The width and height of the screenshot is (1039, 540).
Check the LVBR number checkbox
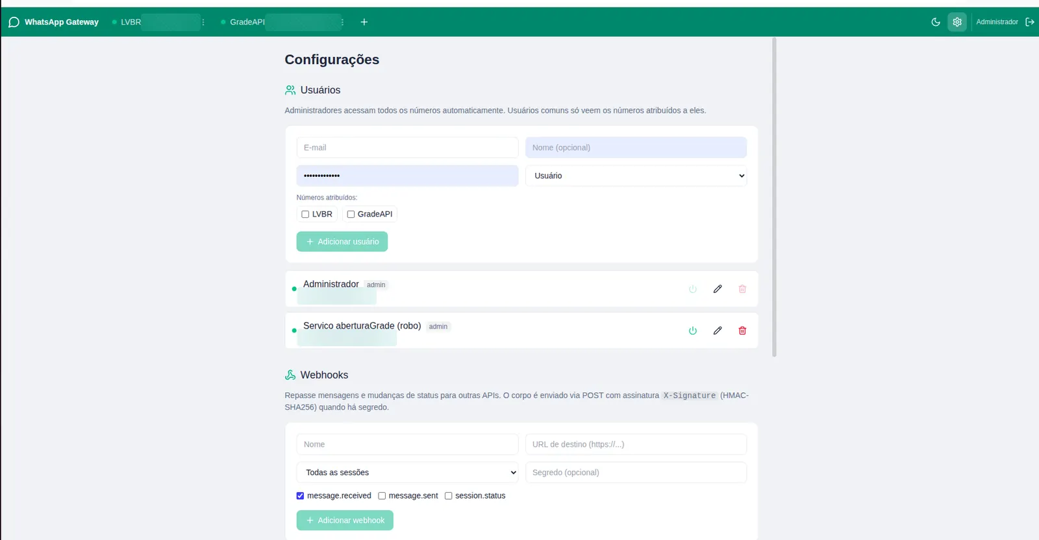[x=305, y=214]
